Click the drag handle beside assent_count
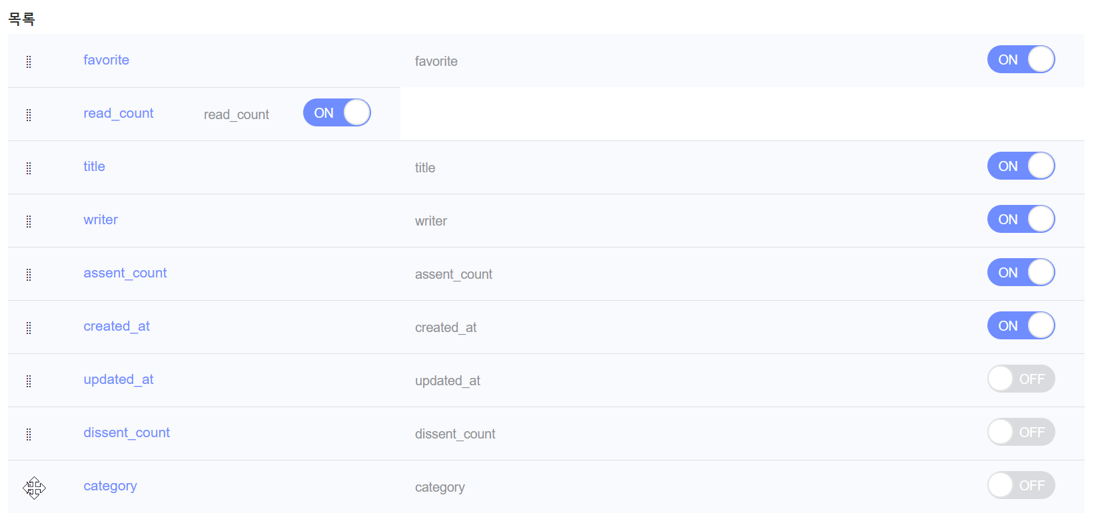 [x=29, y=274]
